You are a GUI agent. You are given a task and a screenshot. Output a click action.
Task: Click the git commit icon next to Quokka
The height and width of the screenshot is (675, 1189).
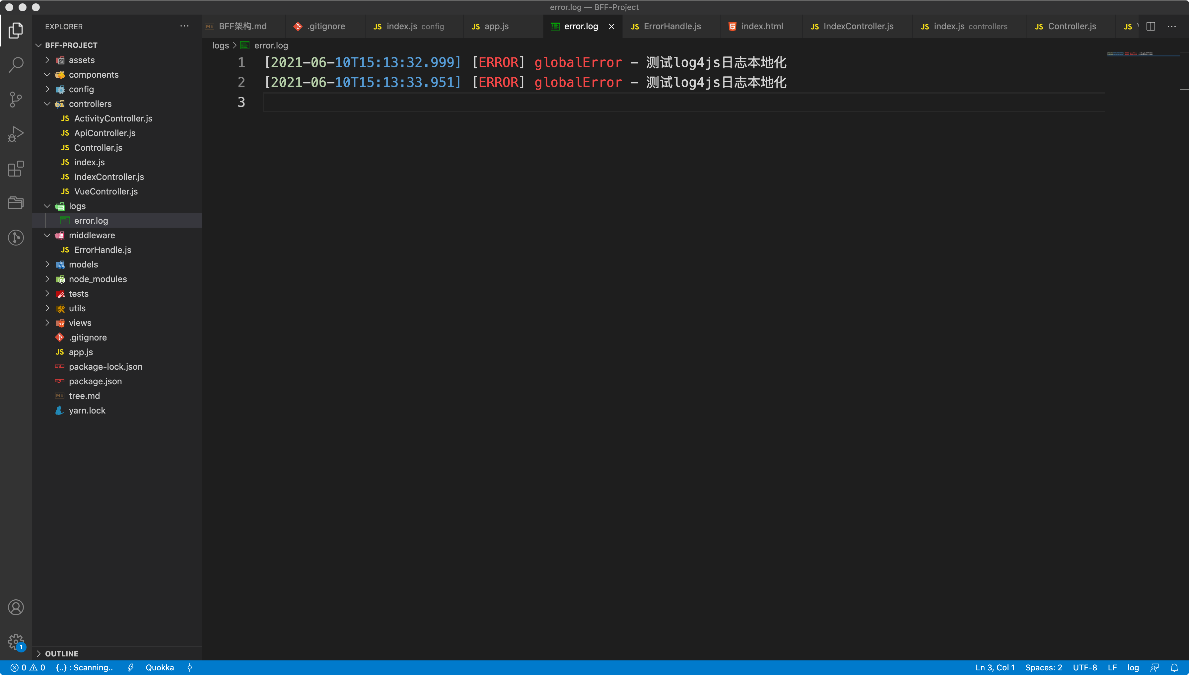[189, 668]
